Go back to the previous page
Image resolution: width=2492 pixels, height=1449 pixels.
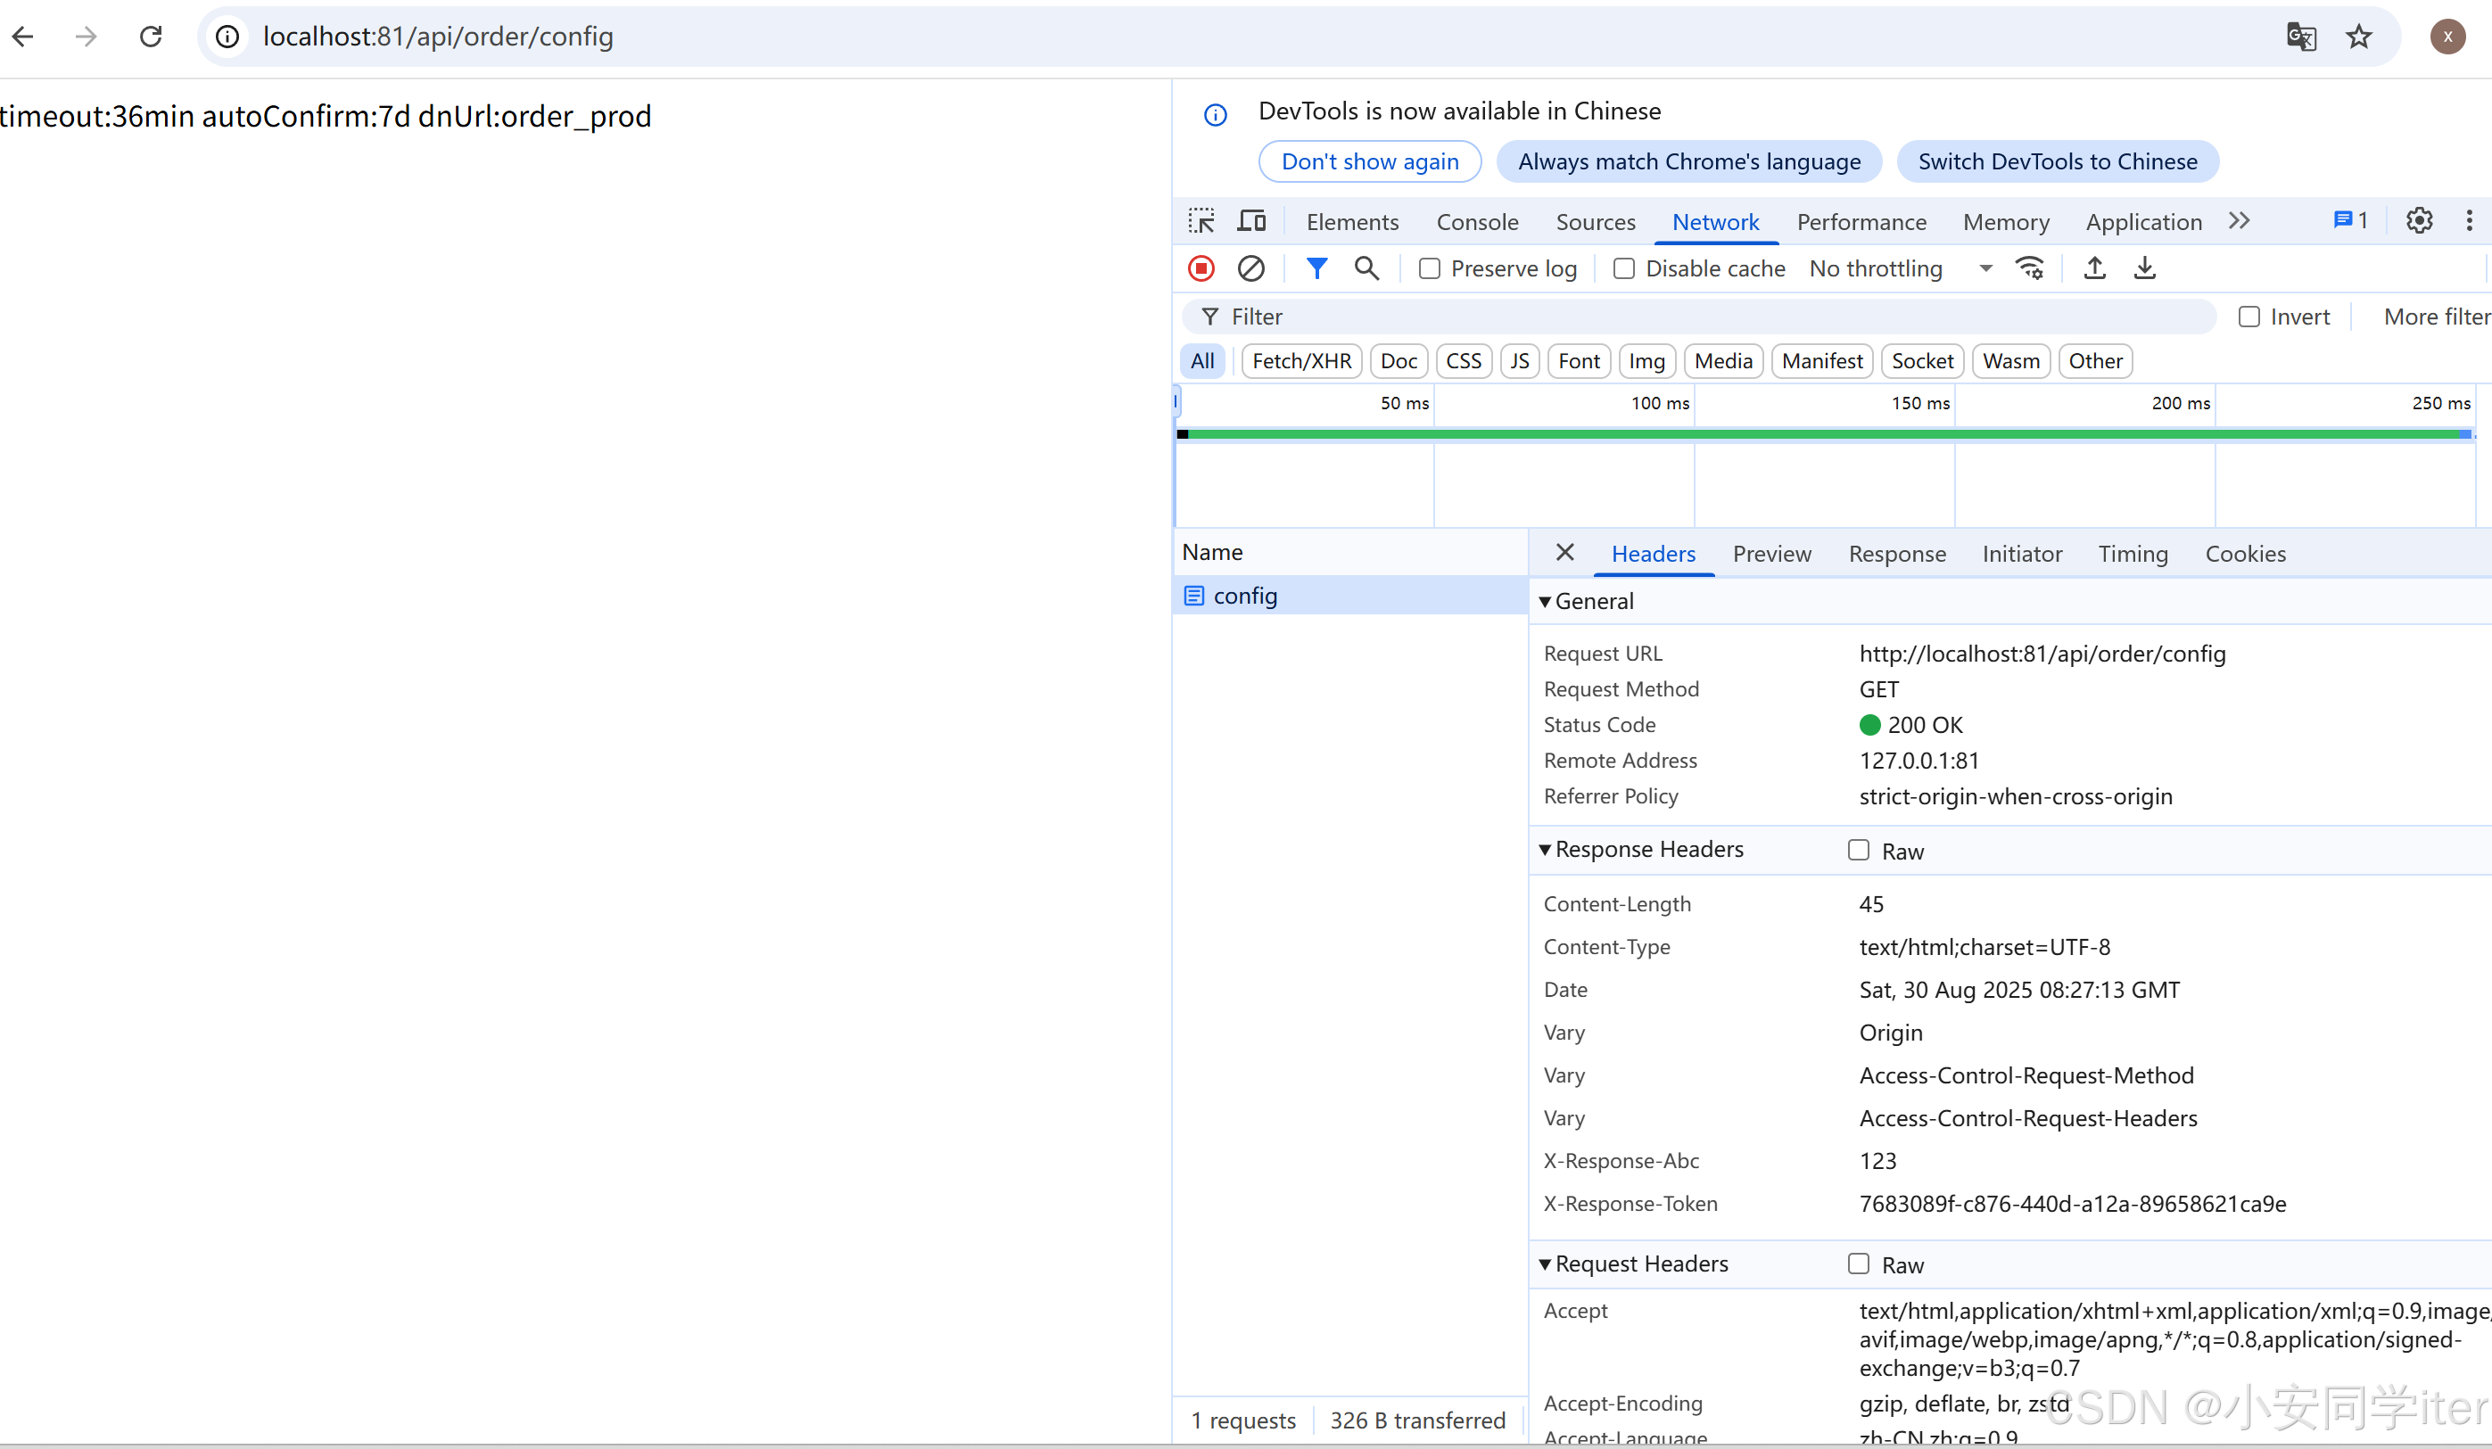click(x=24, y=37)
